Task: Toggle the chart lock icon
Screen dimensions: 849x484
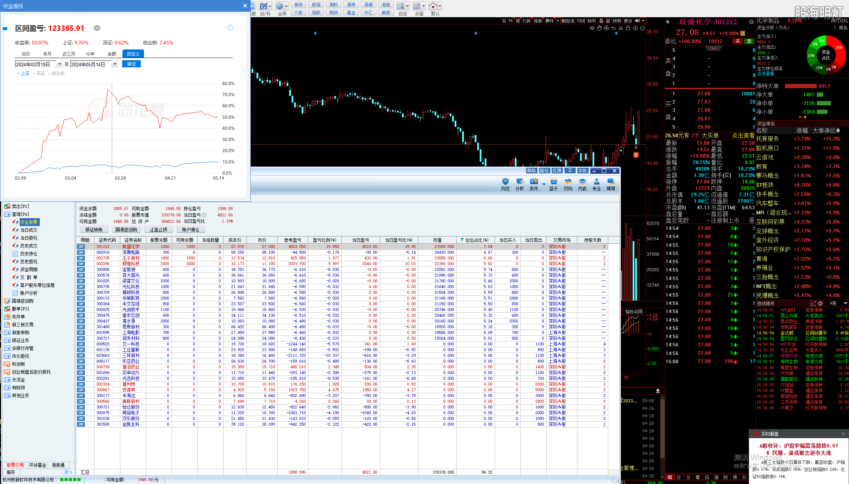Action: [x=628, y=28]
